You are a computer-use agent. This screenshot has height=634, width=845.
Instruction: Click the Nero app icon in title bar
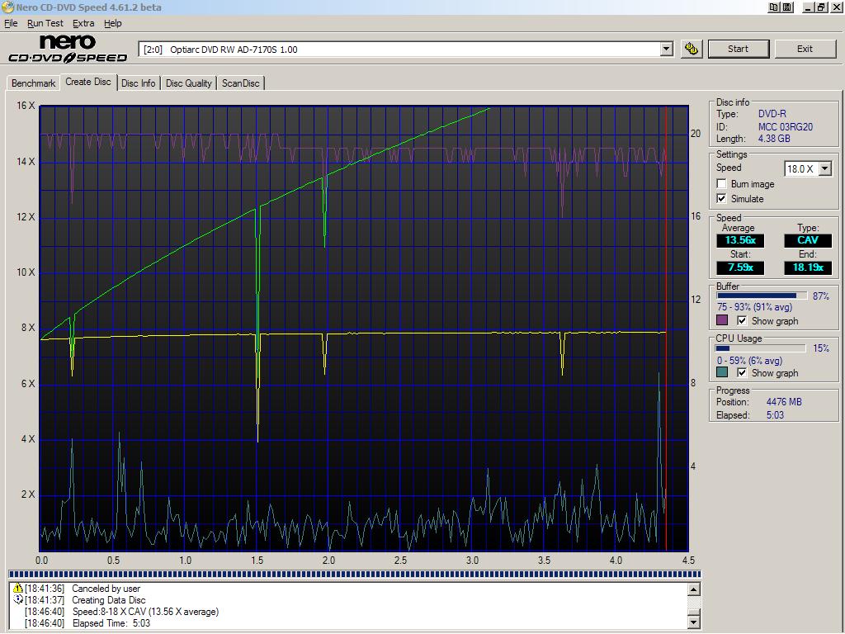(x=7, y=7)
